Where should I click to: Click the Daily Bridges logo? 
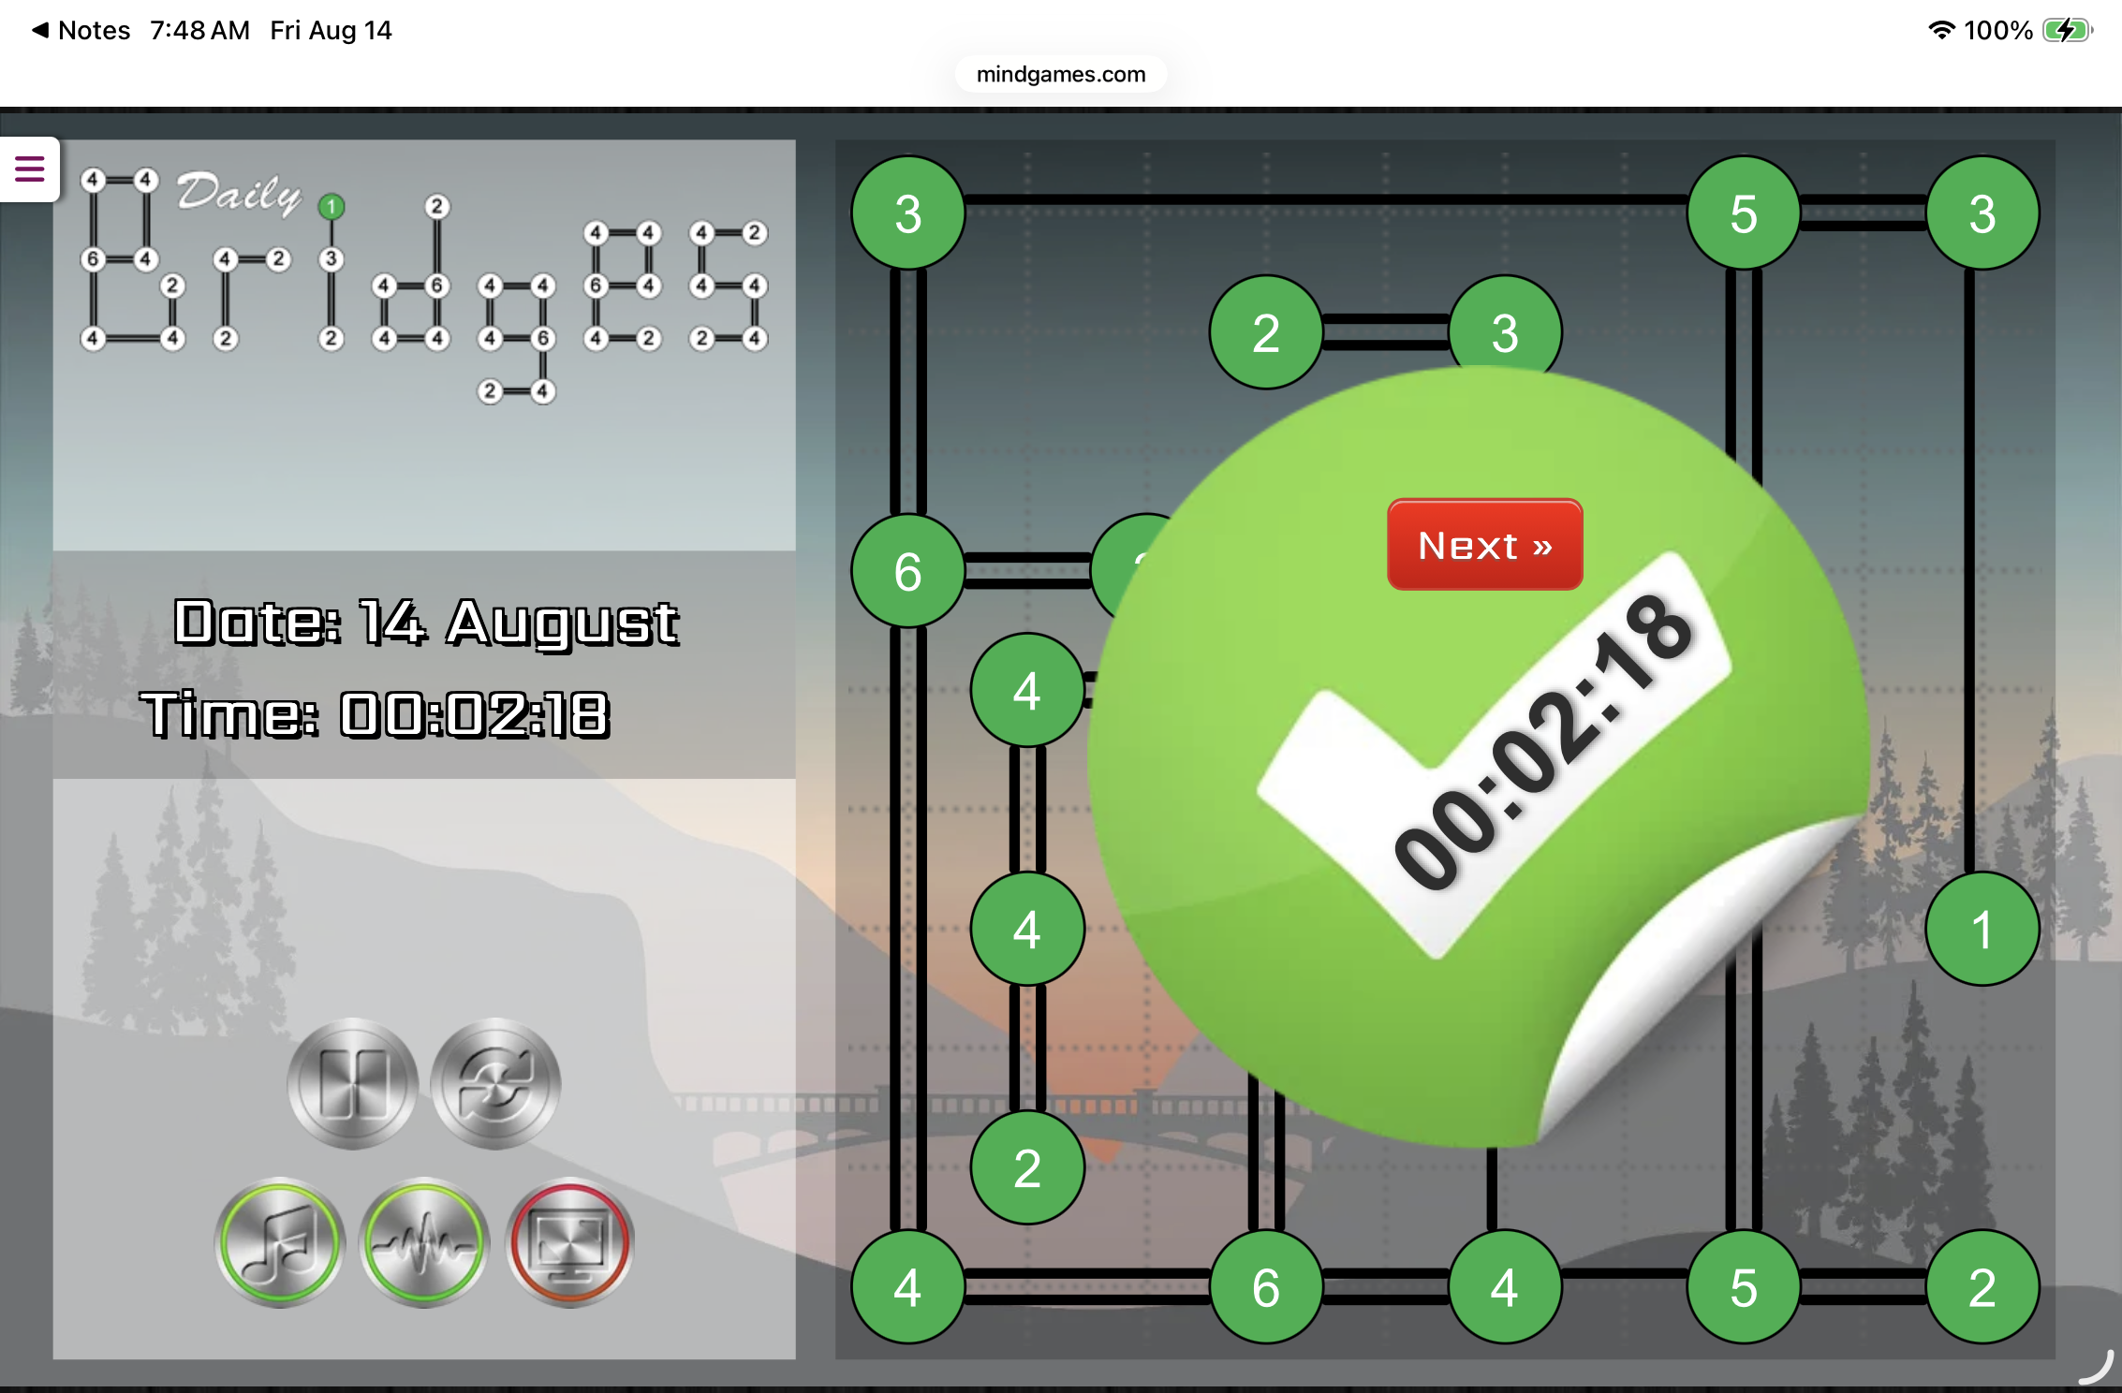pyautogui.click(x=424, y=285)
